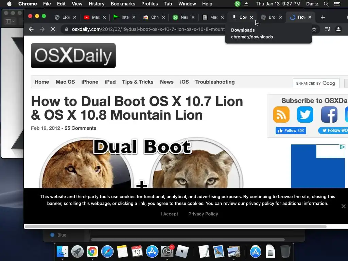Click the Chrome icon in the dock
The width and height of the screenshot is (348, 261).
[92, 252]
